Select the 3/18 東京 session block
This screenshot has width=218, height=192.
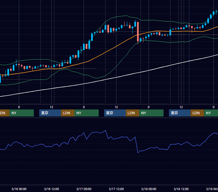point(180,113)
